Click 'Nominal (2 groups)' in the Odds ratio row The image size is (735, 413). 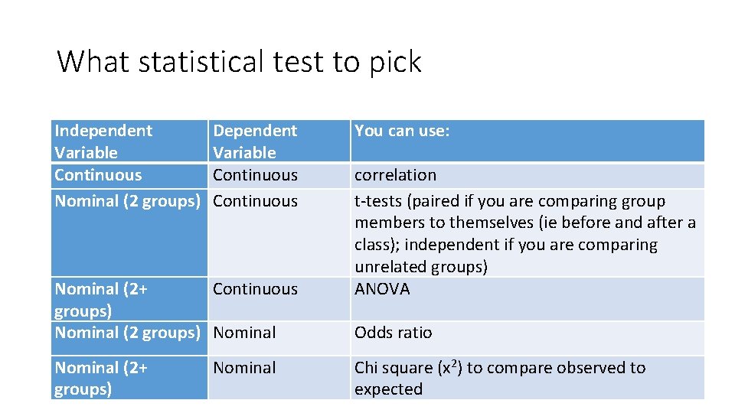(127, 333)
